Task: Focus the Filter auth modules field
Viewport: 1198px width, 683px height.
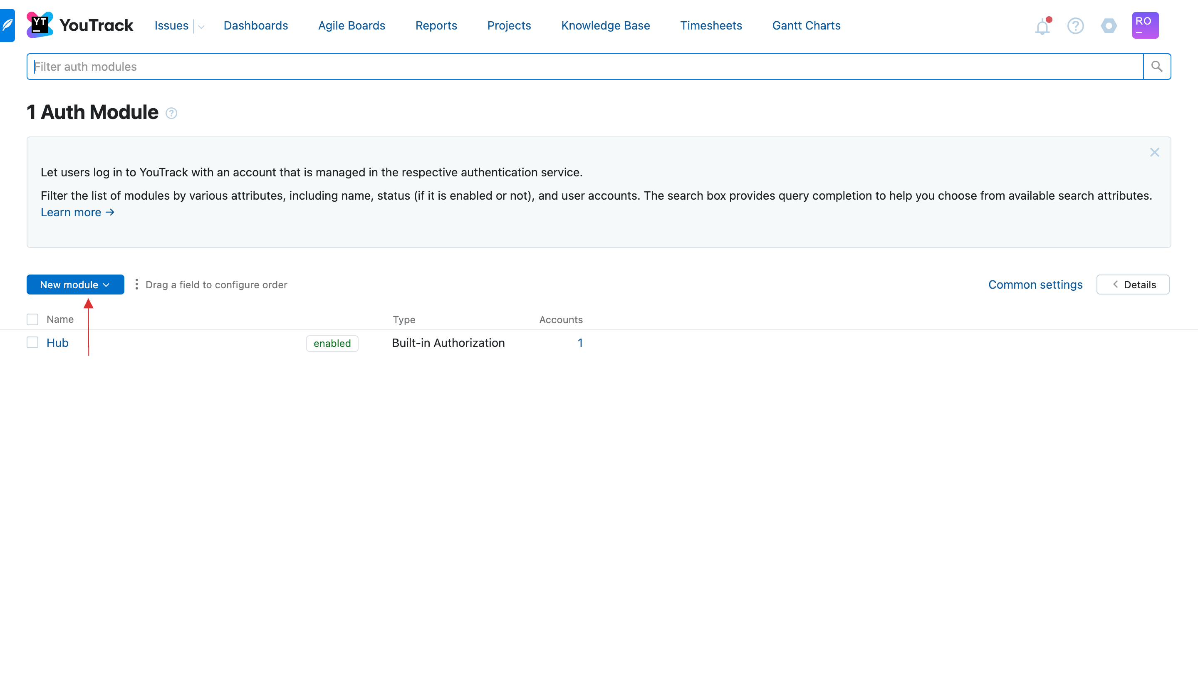Action: [585, 67]
